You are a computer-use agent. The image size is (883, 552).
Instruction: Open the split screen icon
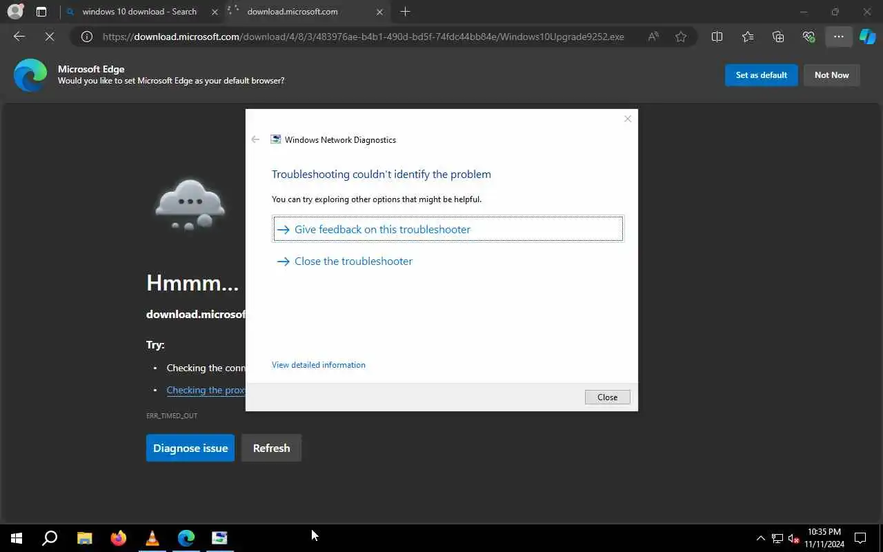tap(717, 37)
